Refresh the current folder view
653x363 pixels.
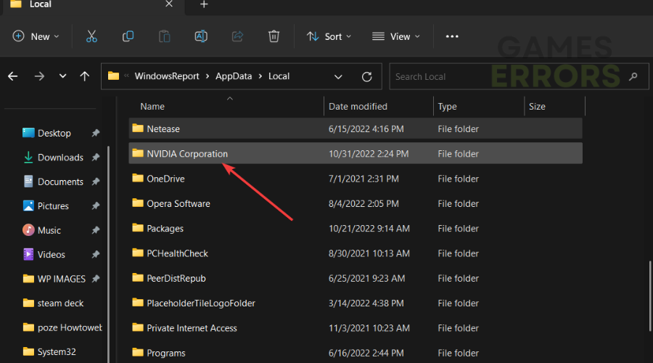(367, 76)
